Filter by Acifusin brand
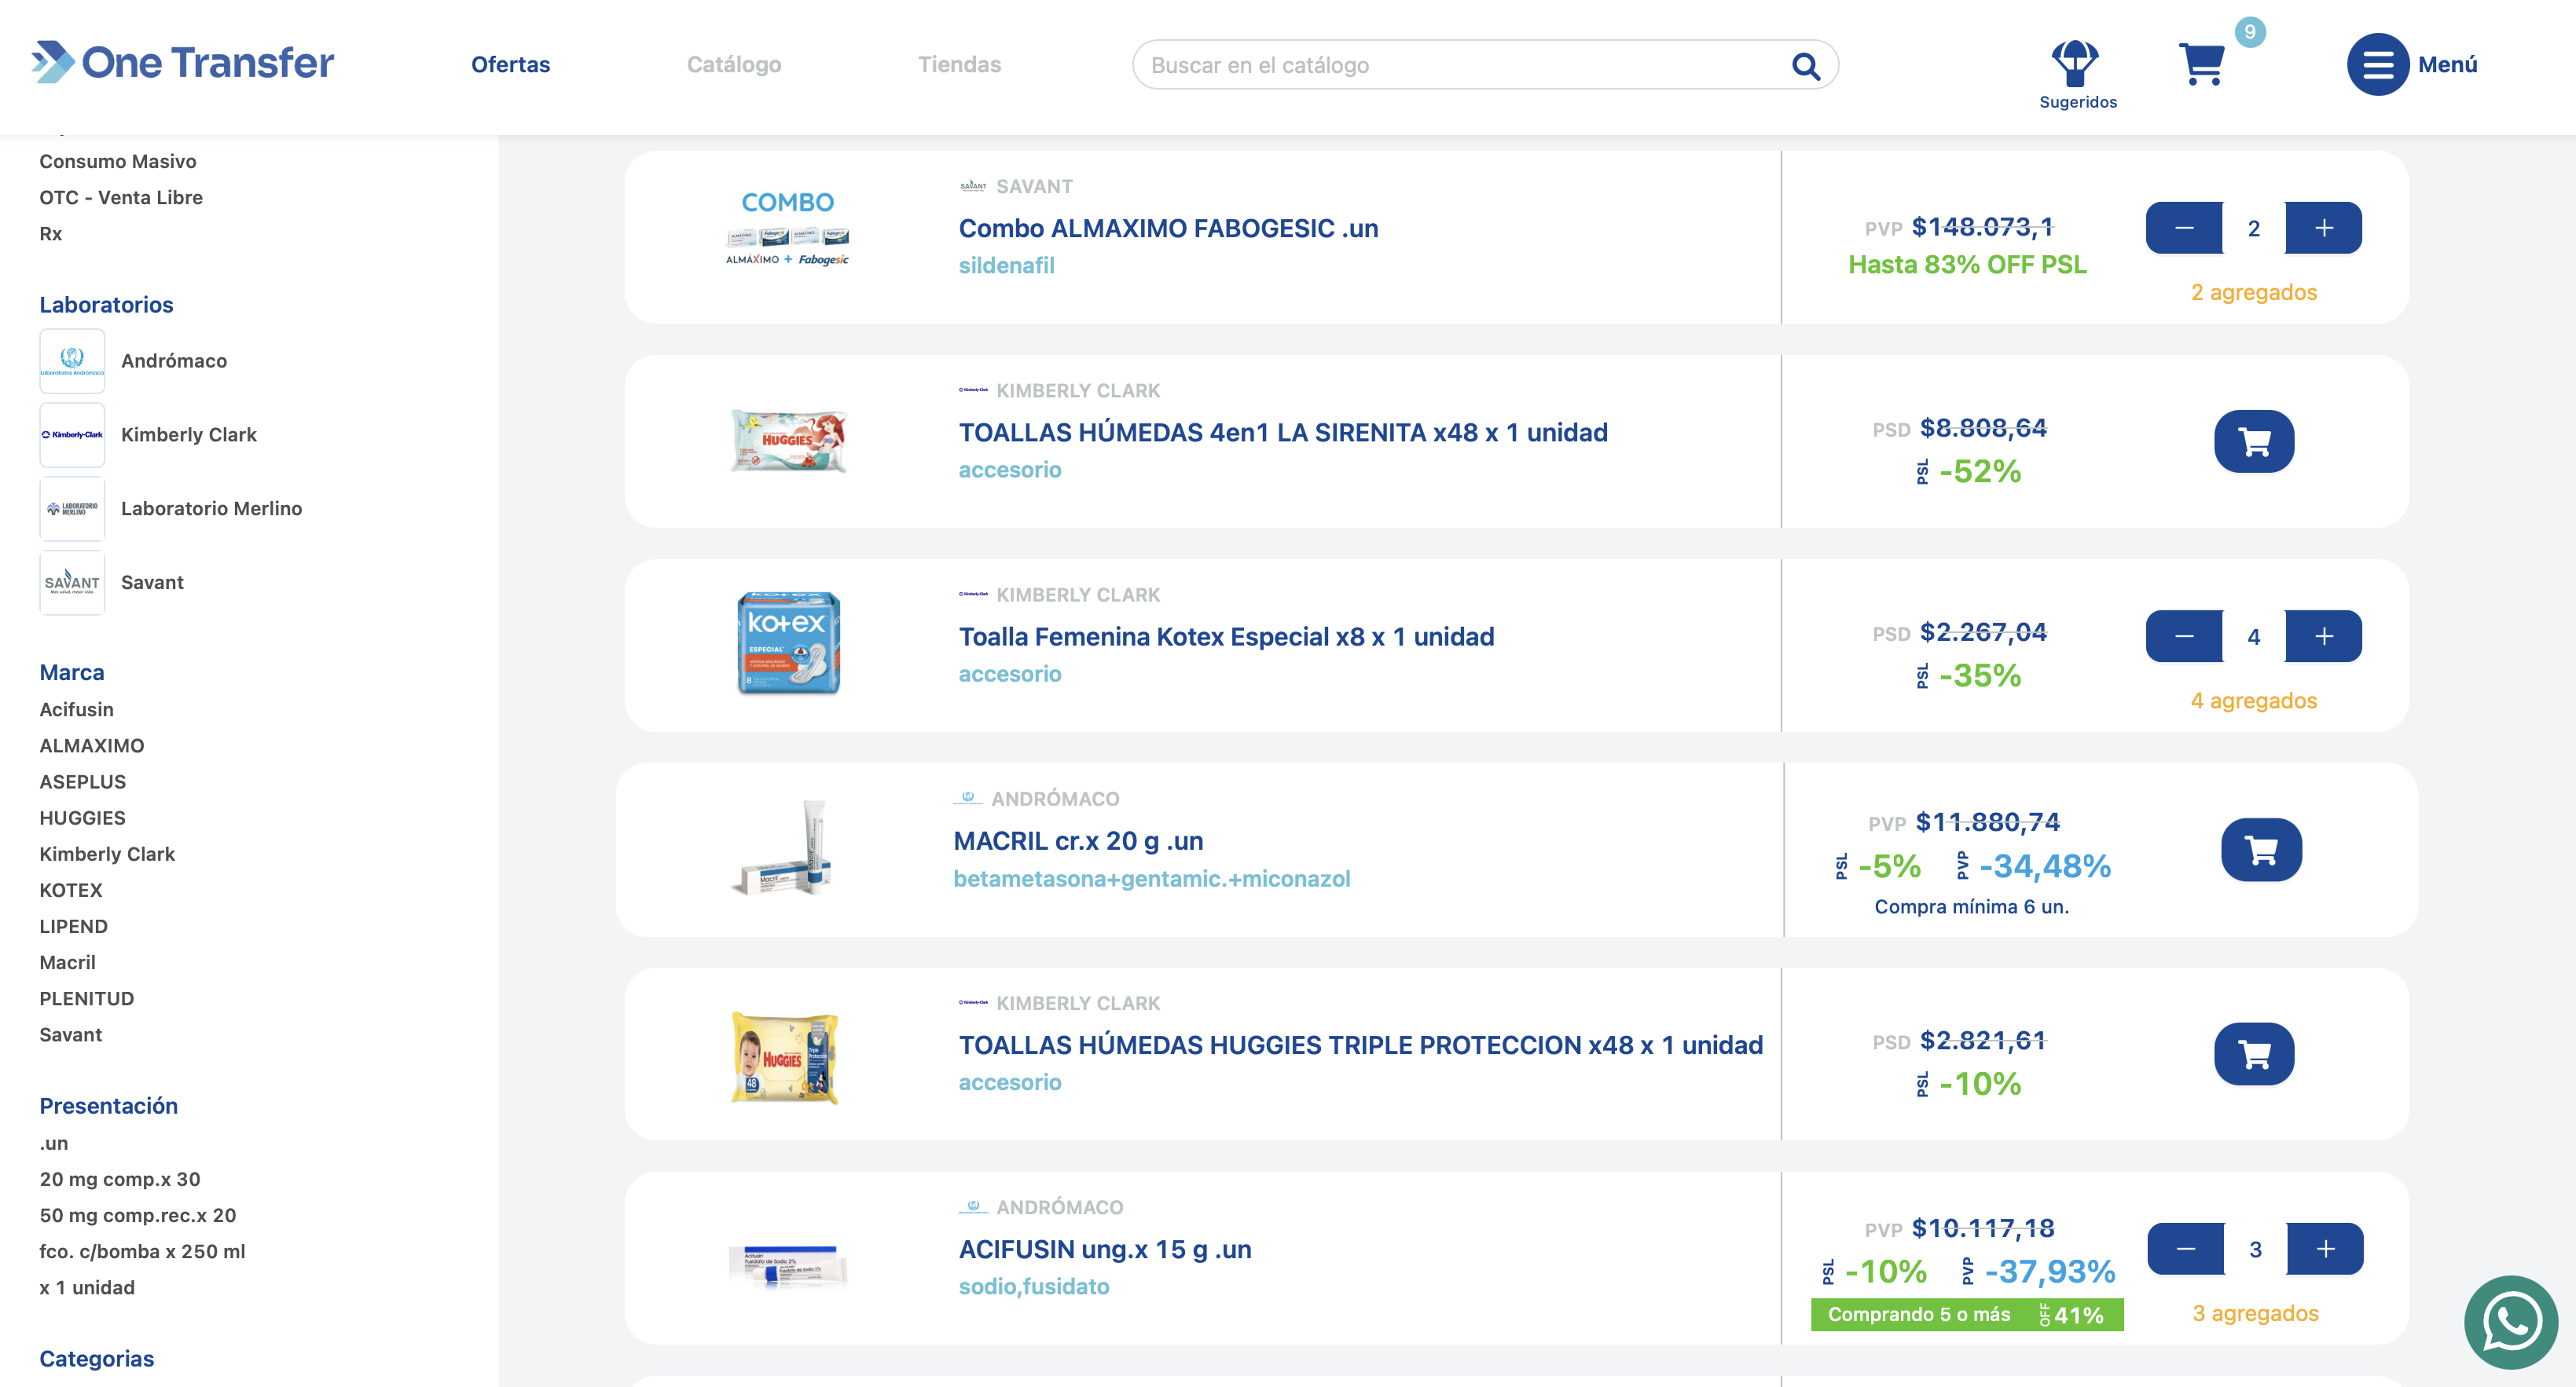 [77, 709]
